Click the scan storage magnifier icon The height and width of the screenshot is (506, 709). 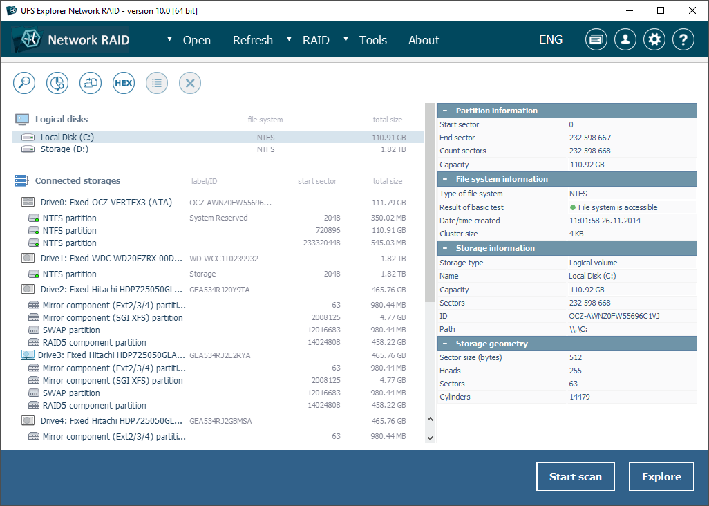pos(24,83)
